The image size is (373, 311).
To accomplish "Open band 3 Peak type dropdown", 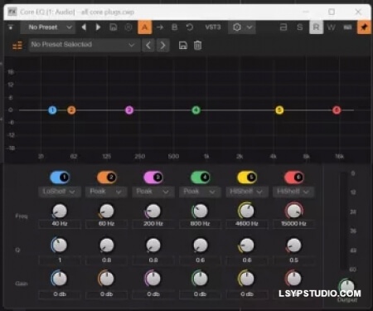I will click(153, 192).
